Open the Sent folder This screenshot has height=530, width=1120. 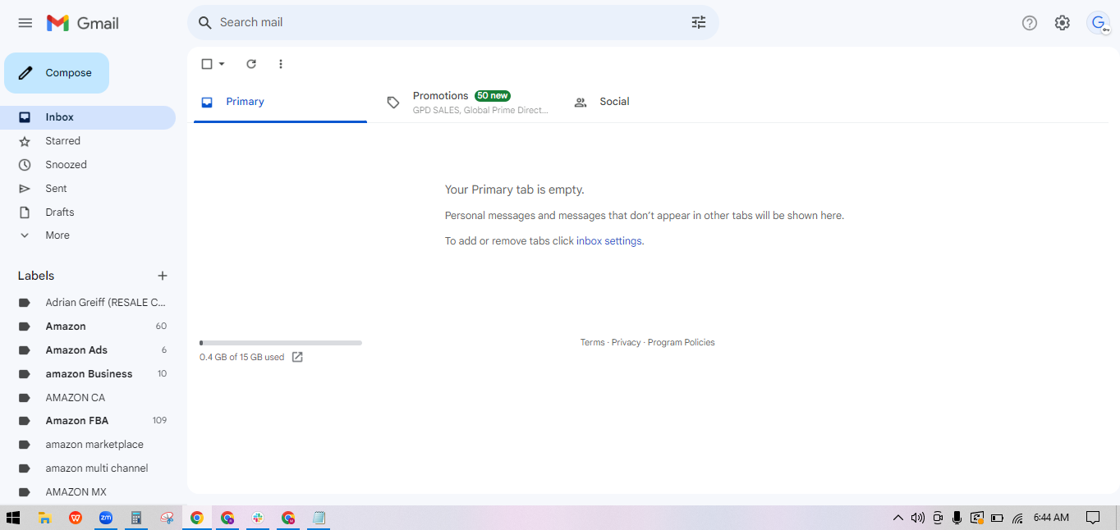coord(88,189)
